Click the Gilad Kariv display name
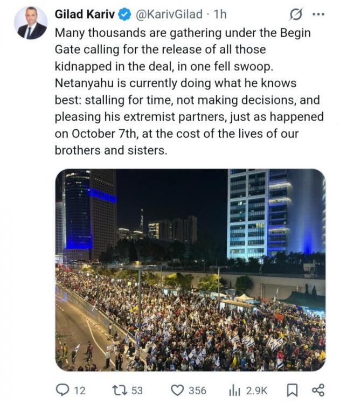This screenshot has width=340, height=404. (85, 14)
